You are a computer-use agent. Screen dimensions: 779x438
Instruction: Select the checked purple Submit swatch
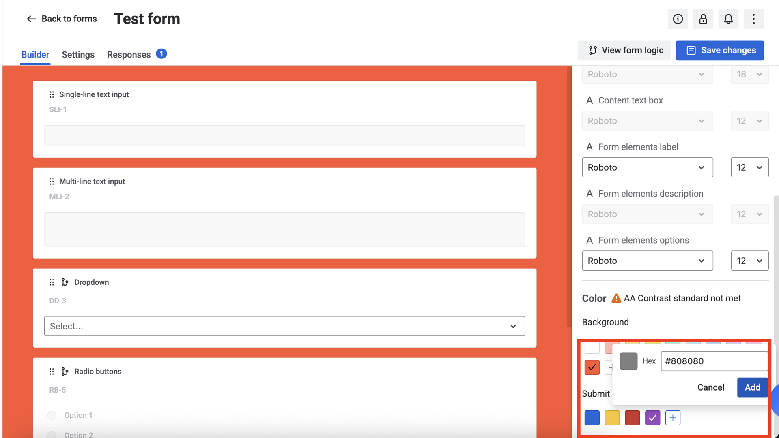coord(652,418)
